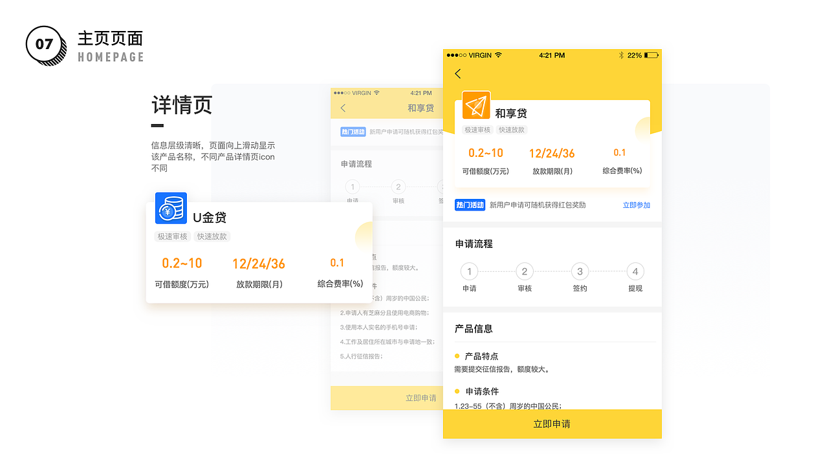This screenshot has width=828, height=465.
Task: Tap the back arrow on the 和享贷 detail page
Action: tap(457, 74)
